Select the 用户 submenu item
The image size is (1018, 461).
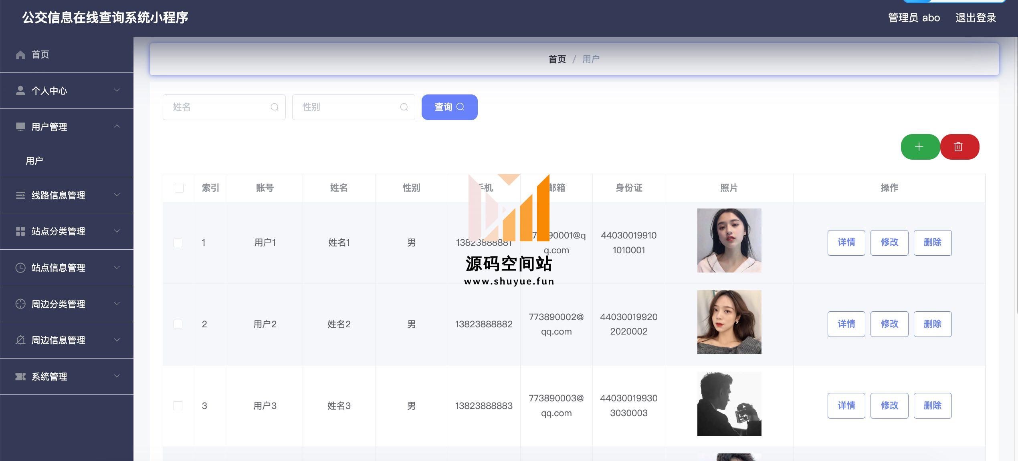pyautogui.click(x=67, y=161)
